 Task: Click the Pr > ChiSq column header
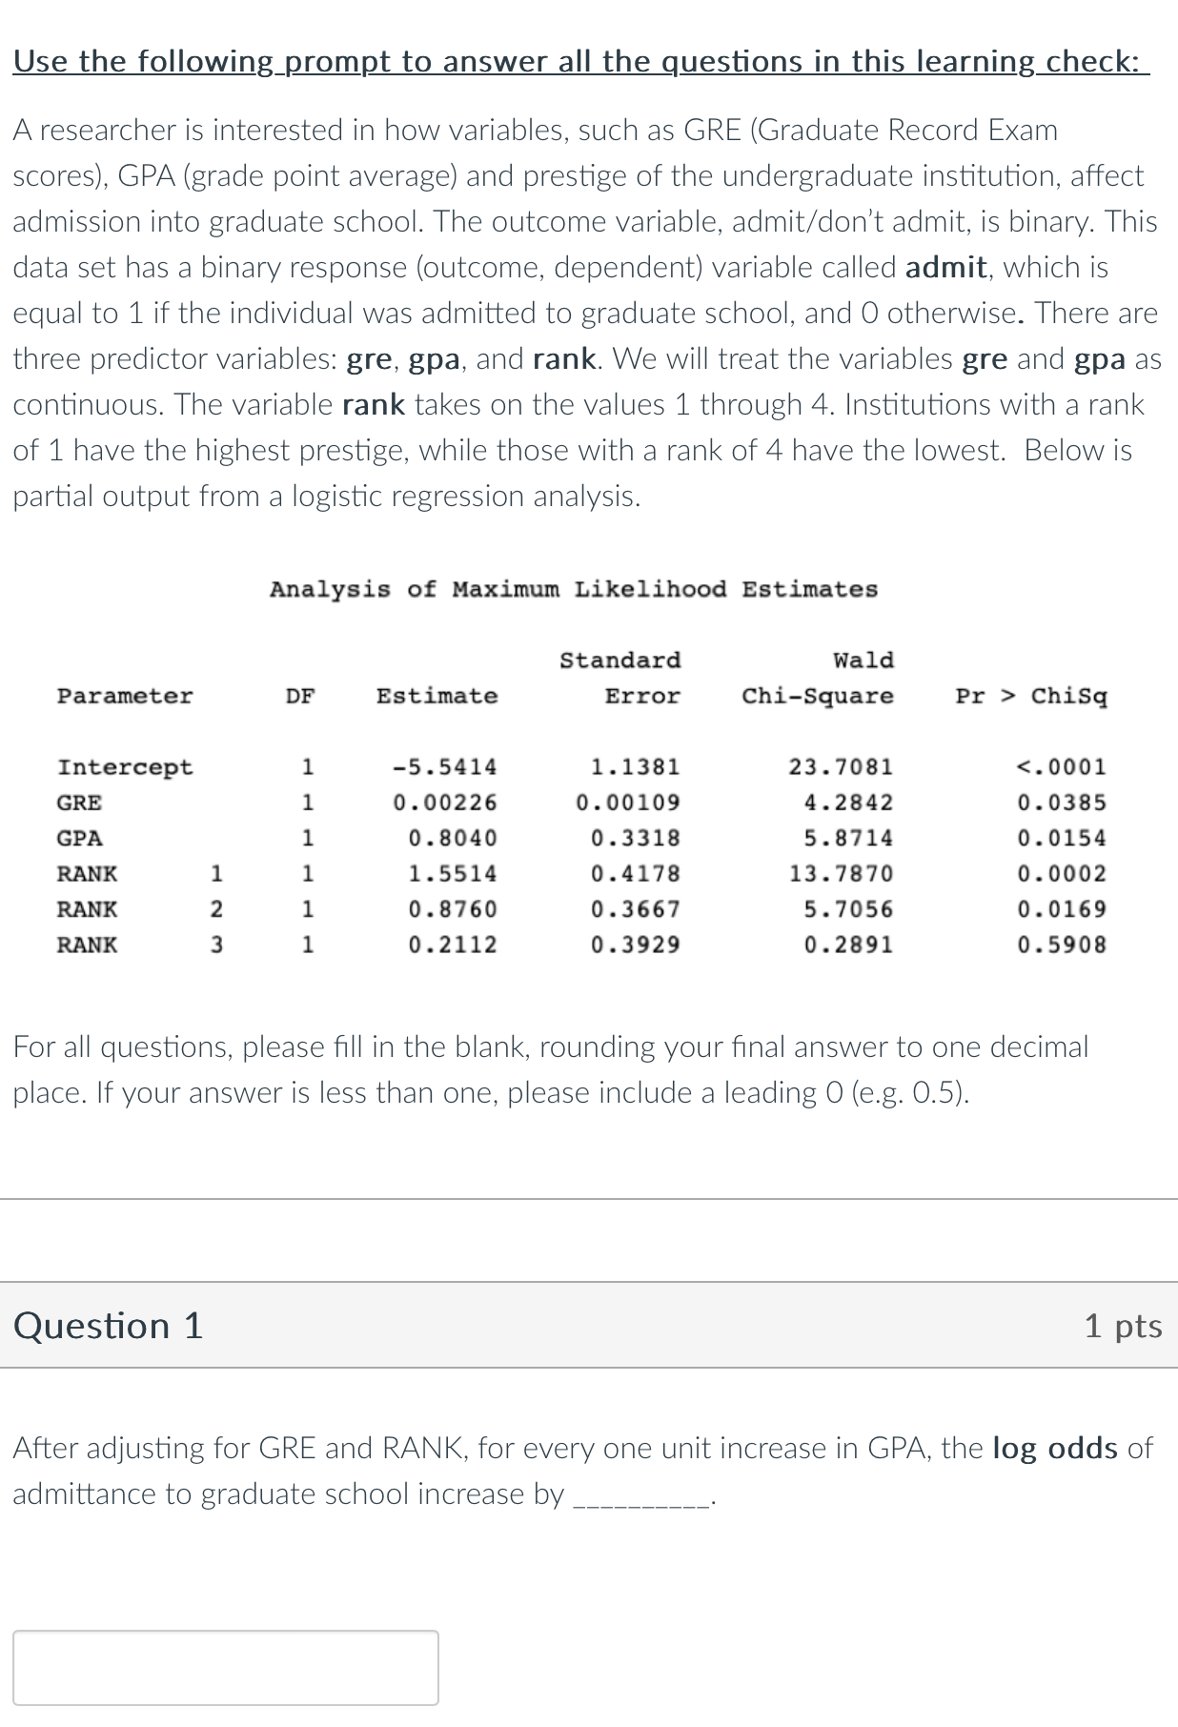click(x=1032, y=696)
